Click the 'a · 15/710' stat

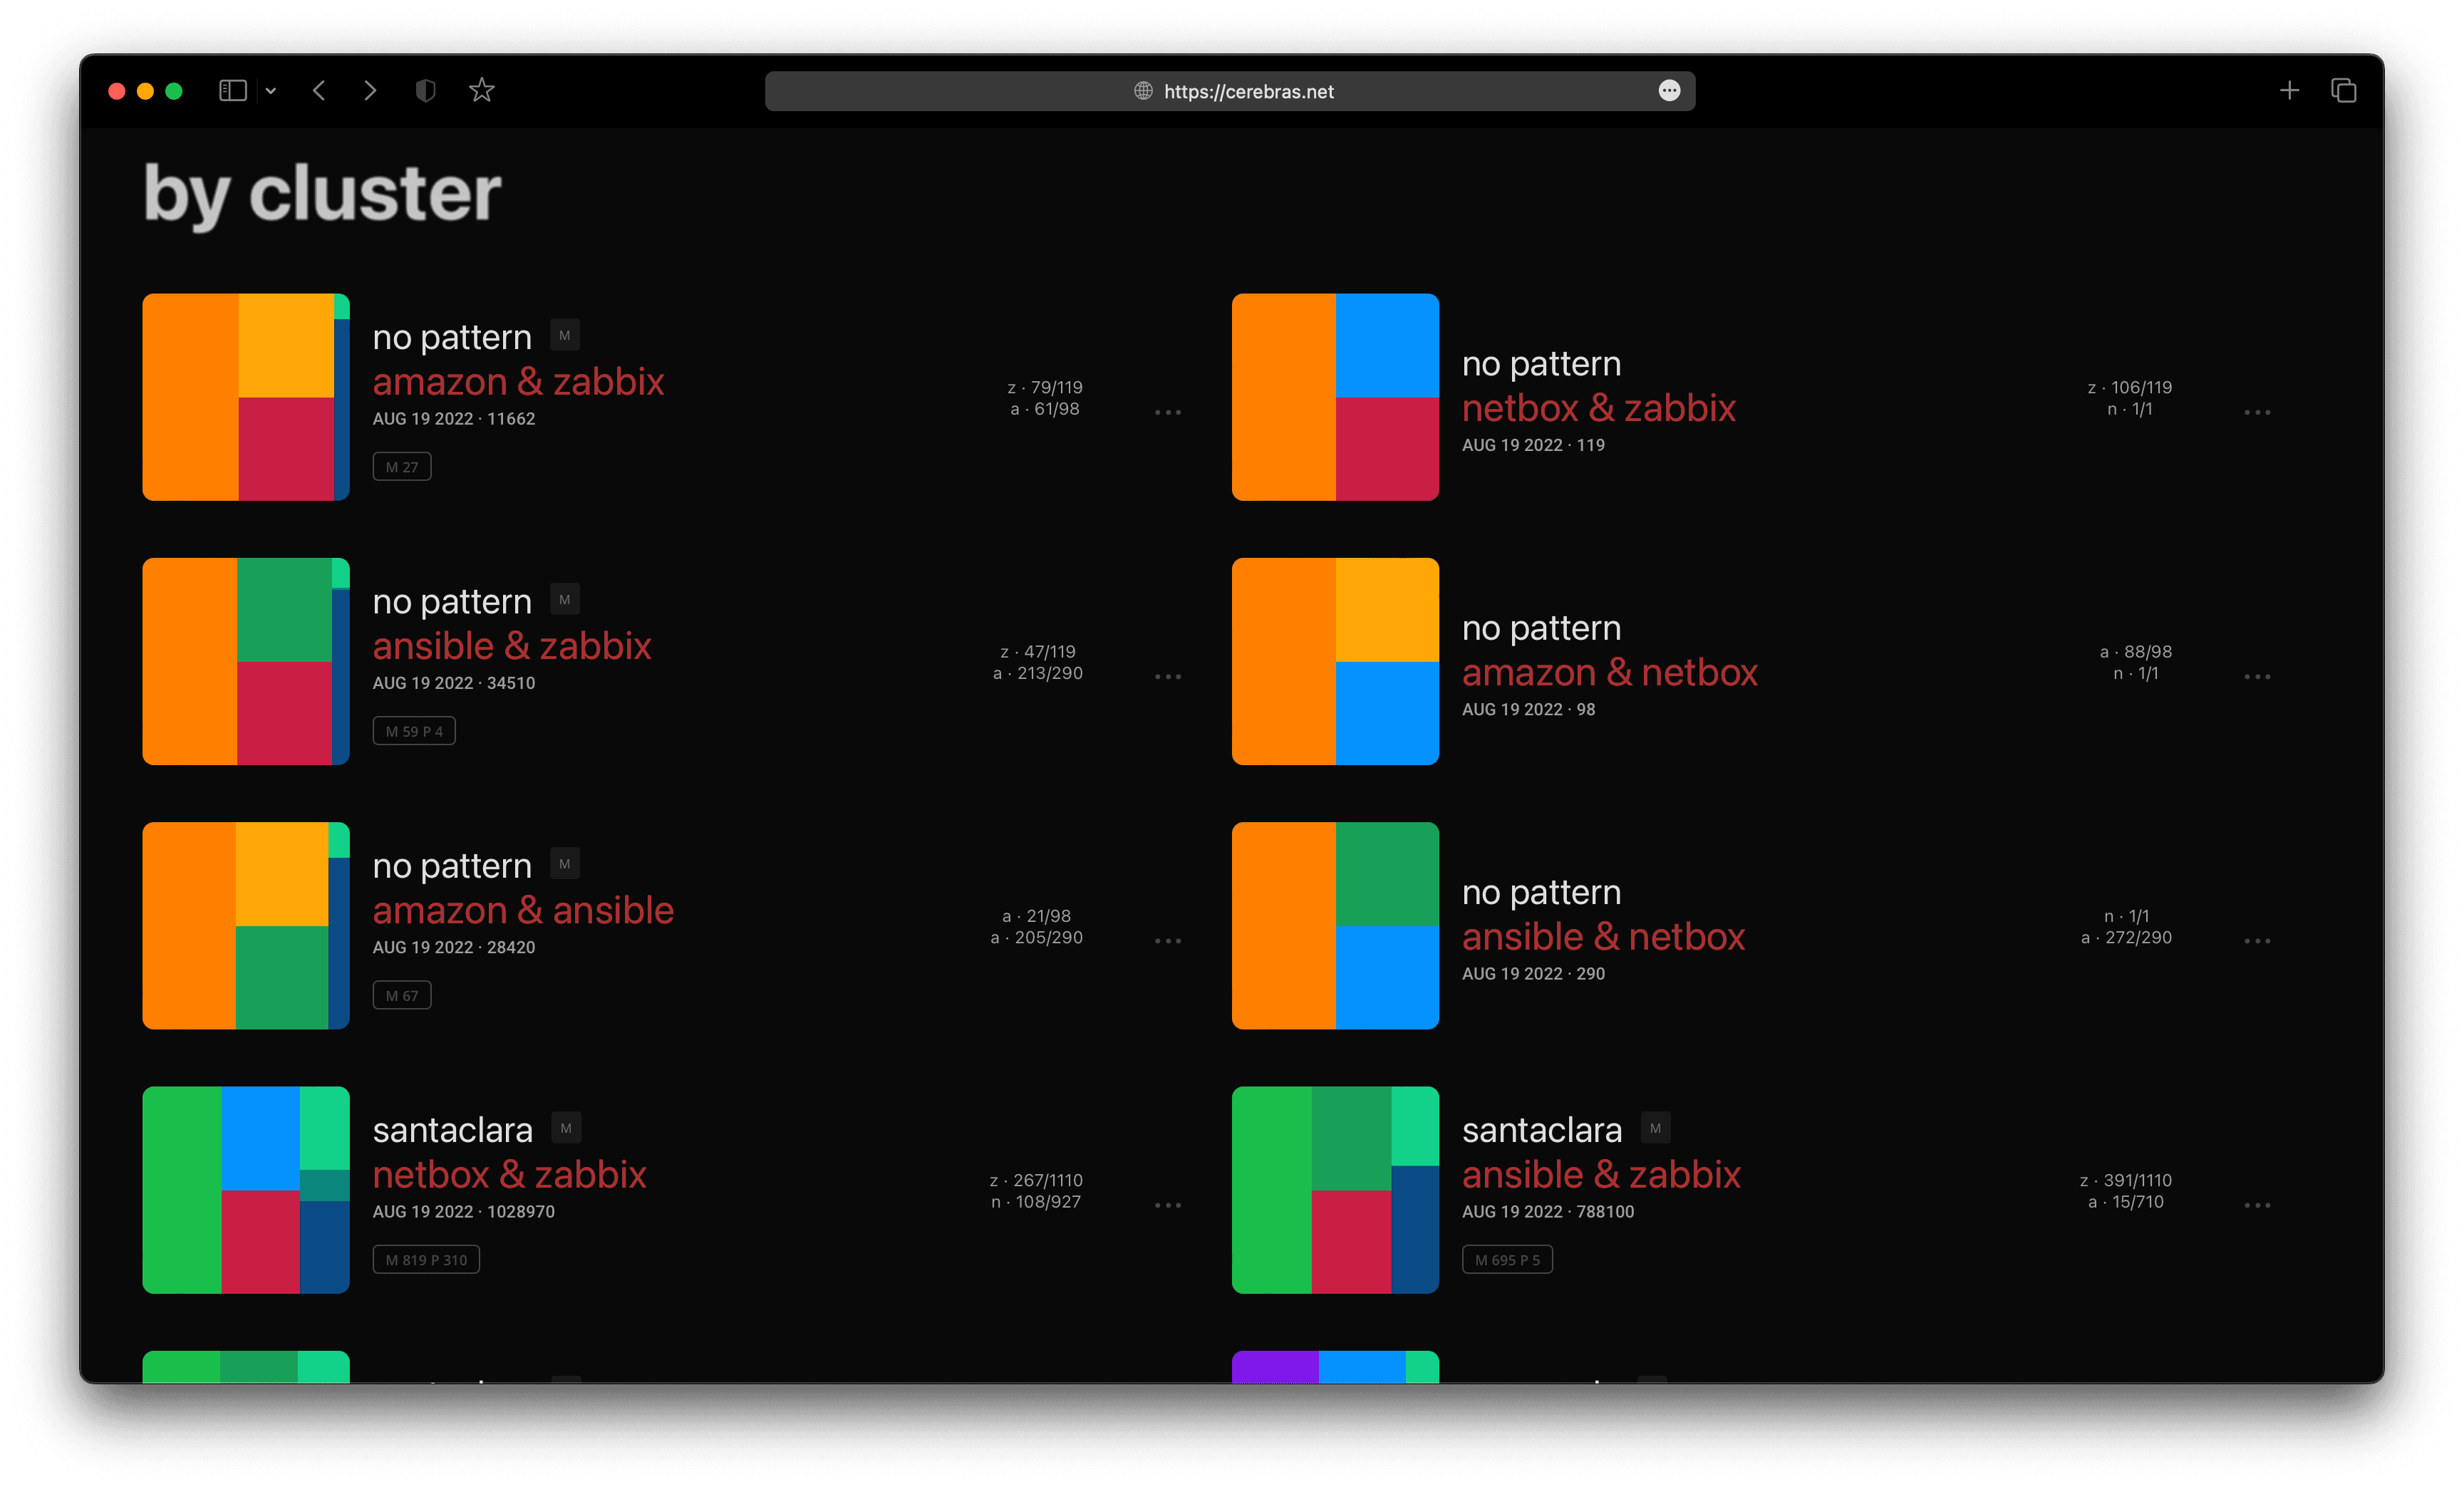2126,1202
